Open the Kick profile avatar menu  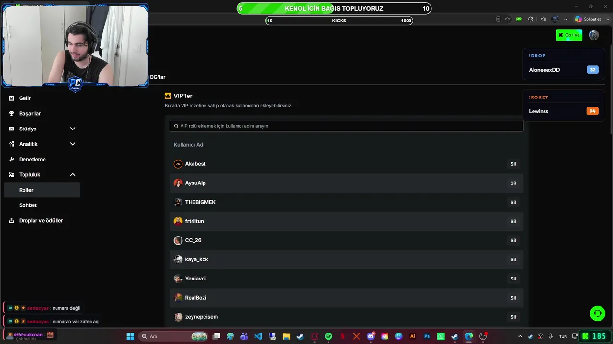pos(594,35)
